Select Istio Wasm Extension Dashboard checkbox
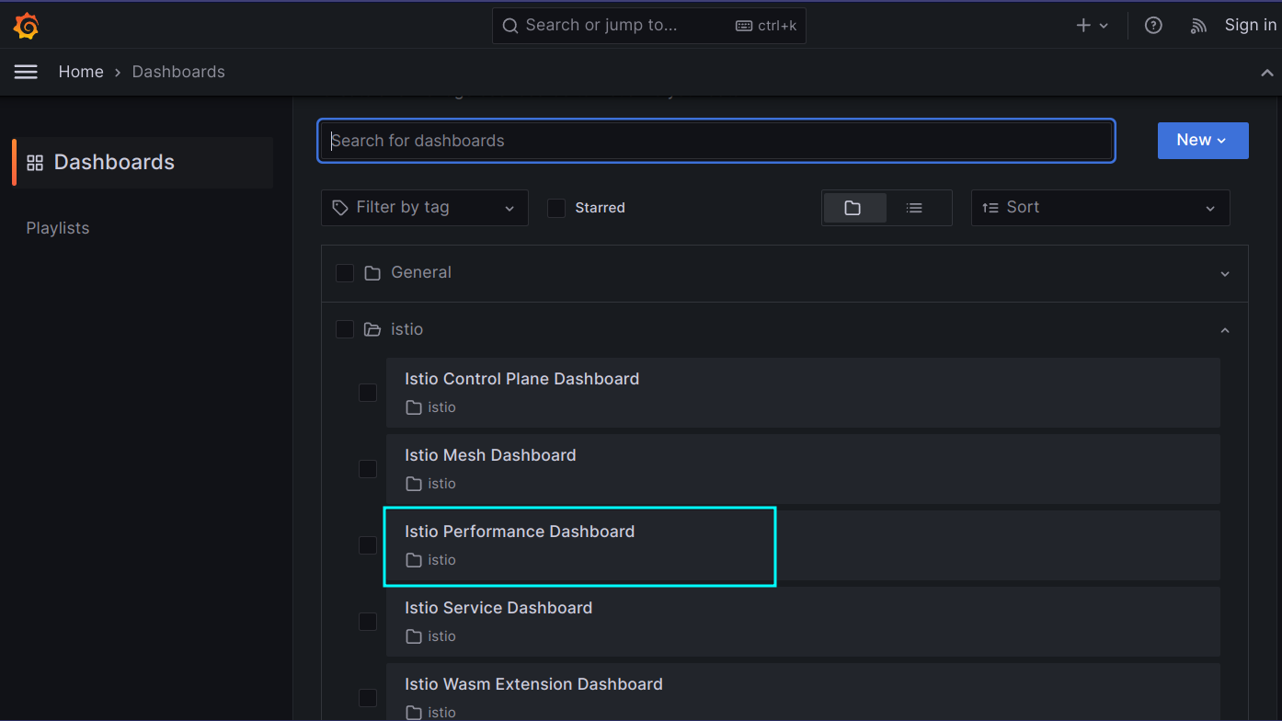The width and height of the screenshot is (1282, 721). pyautogui.click(x=368, y=698)
